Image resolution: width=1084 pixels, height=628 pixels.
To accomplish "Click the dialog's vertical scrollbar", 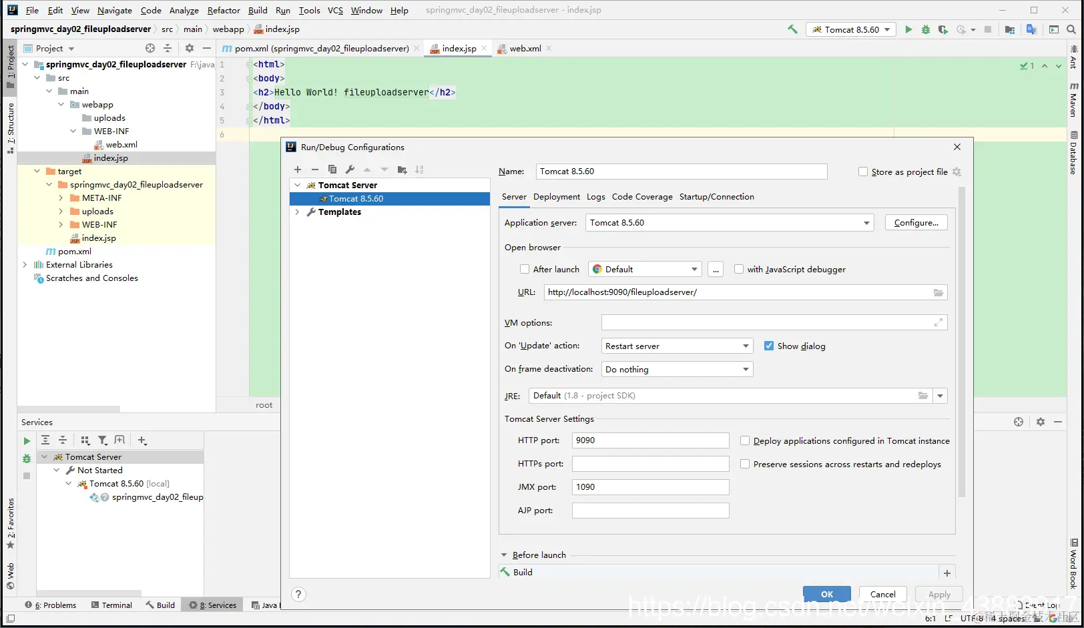I will coord(962,342).
